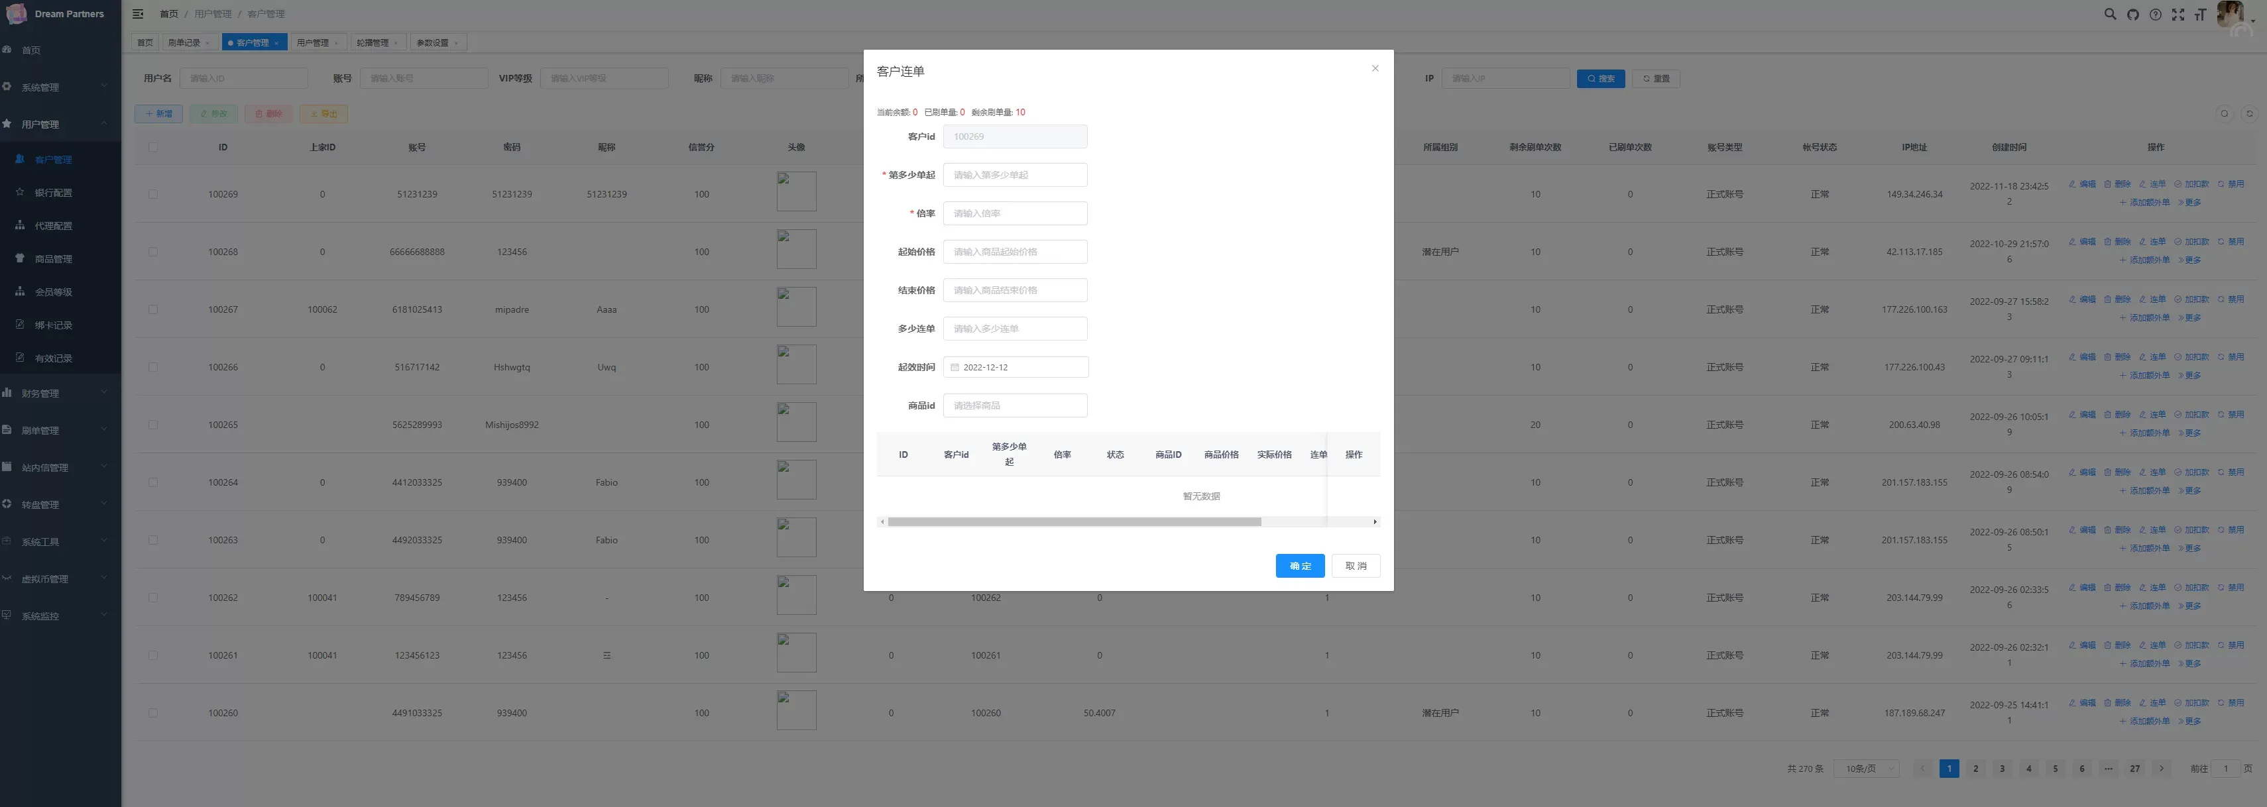Open the font size setting icon
The image size is (2267, 807).
coord(2199,14)
